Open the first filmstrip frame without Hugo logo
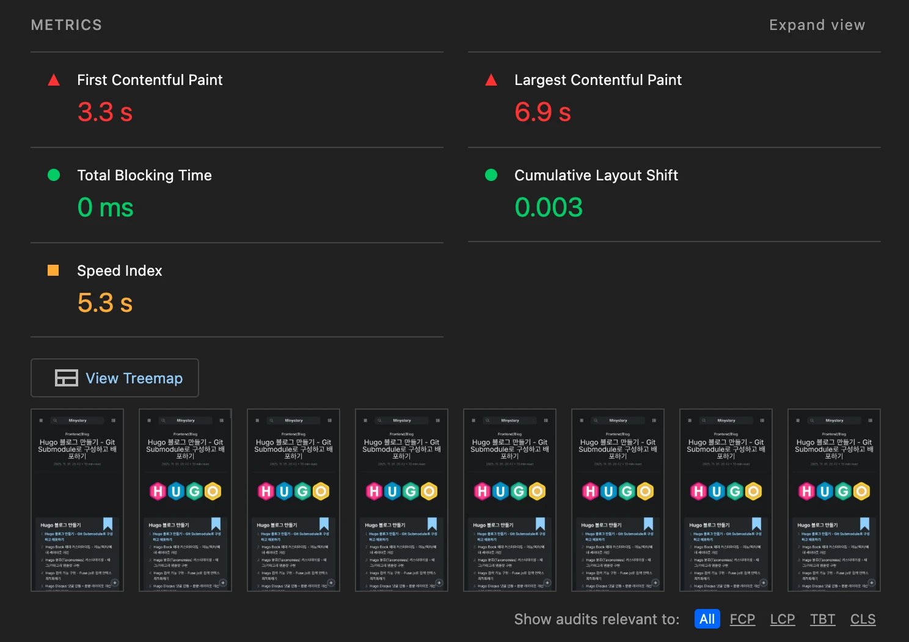 coord(78,500)
